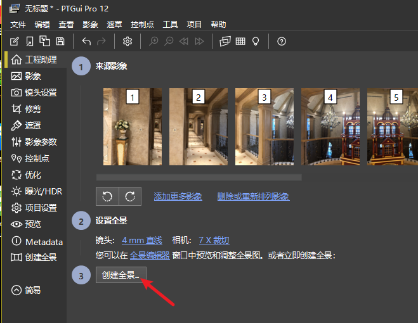Select source image thumbnail 5
Image resolution: width=418 pixels, height=323 pixels.
(x=393, y=127)
